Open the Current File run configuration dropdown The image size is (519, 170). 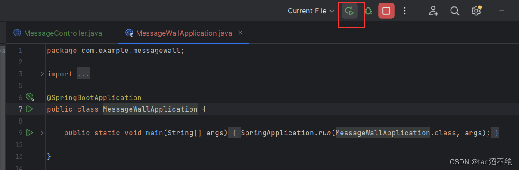pos(311,11)
